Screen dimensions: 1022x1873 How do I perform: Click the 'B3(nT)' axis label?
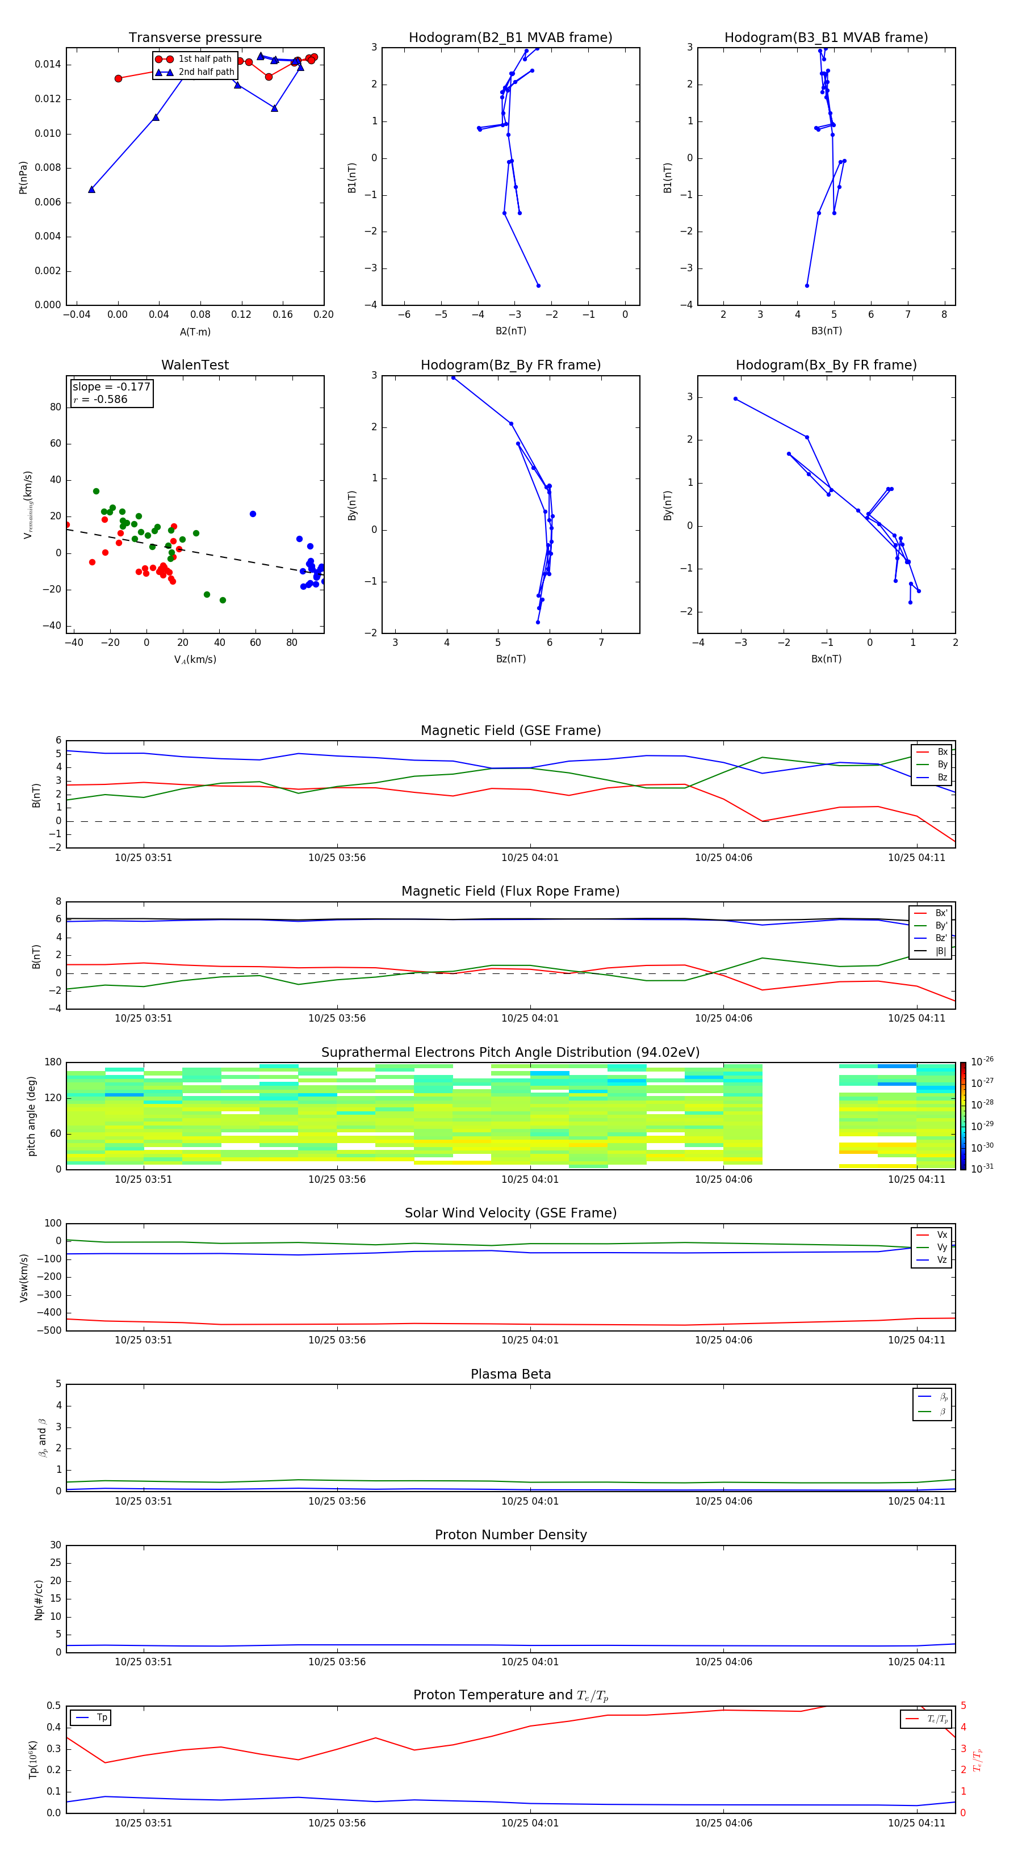click(x=826, y=331)
